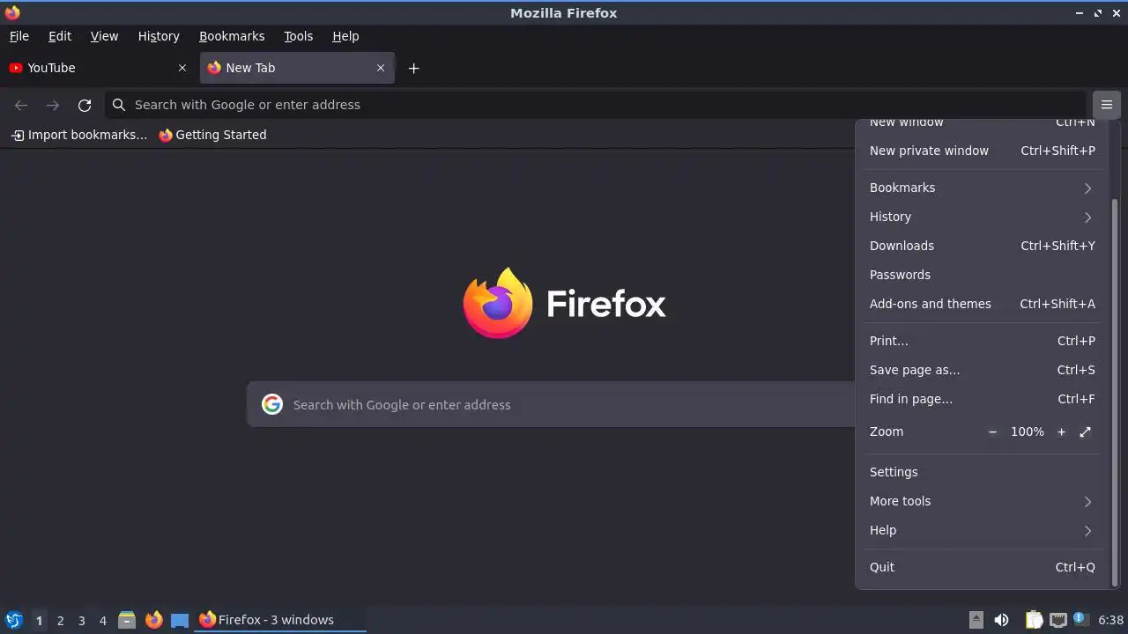Click the volume speaker tray icon

coord(1001,620)
